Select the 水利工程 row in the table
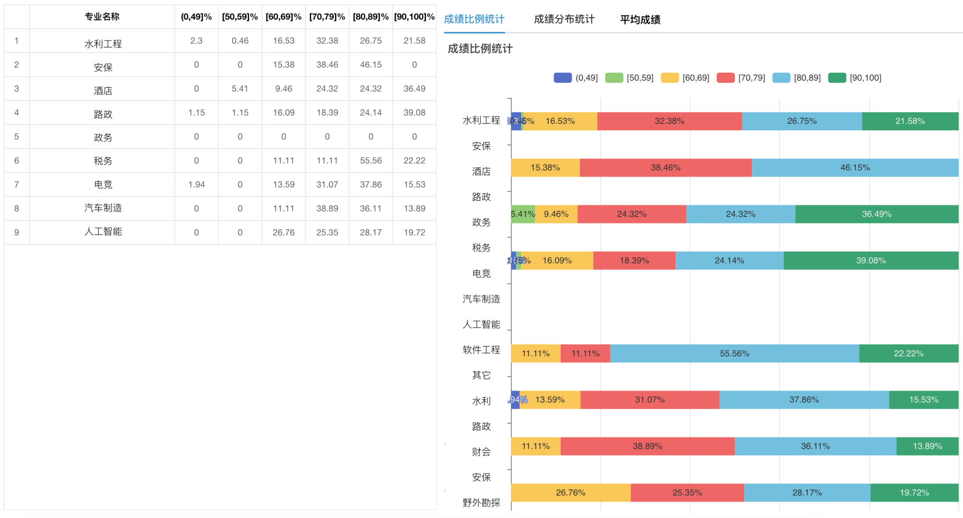Viewport: 963px width, 518px height. pos(103,44)
